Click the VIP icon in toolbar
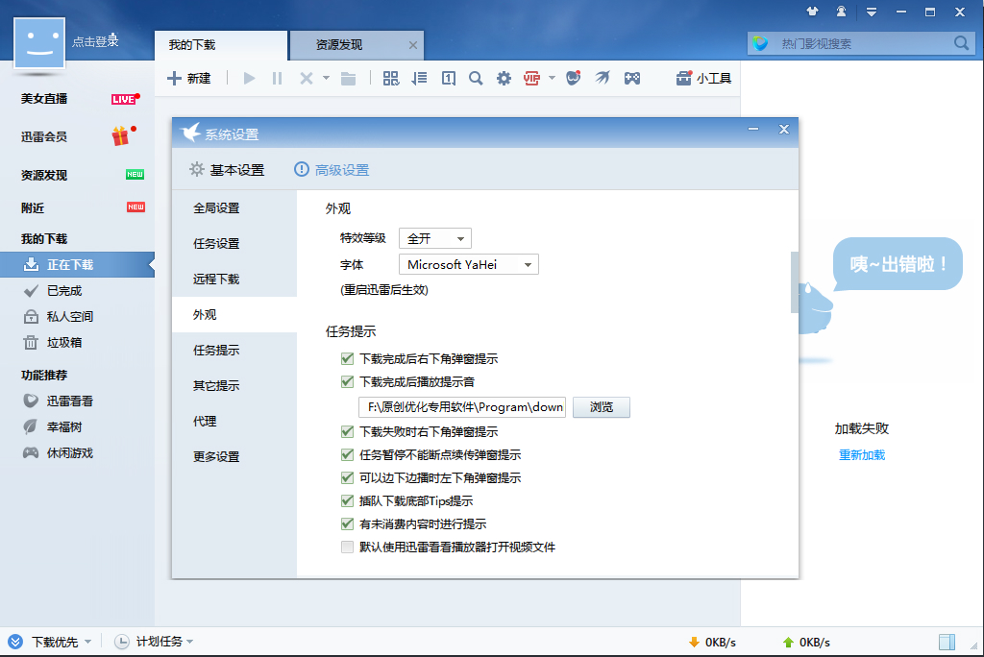Viewport: 984px width, 657px height. pos(532,79)
